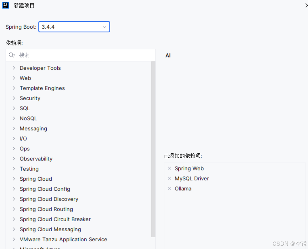Select MySQL Driver in added dependencies
This screenshot has height=249, width=308.
[x=192, y=178]
